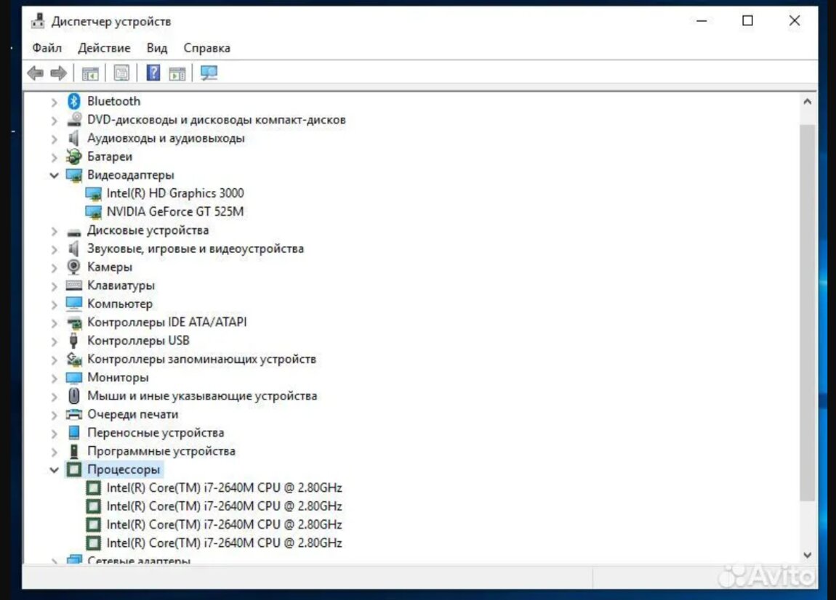836x600 pixels.
Task: Click the show/hide action pane toolbar icon
Action: coord(177,73)
